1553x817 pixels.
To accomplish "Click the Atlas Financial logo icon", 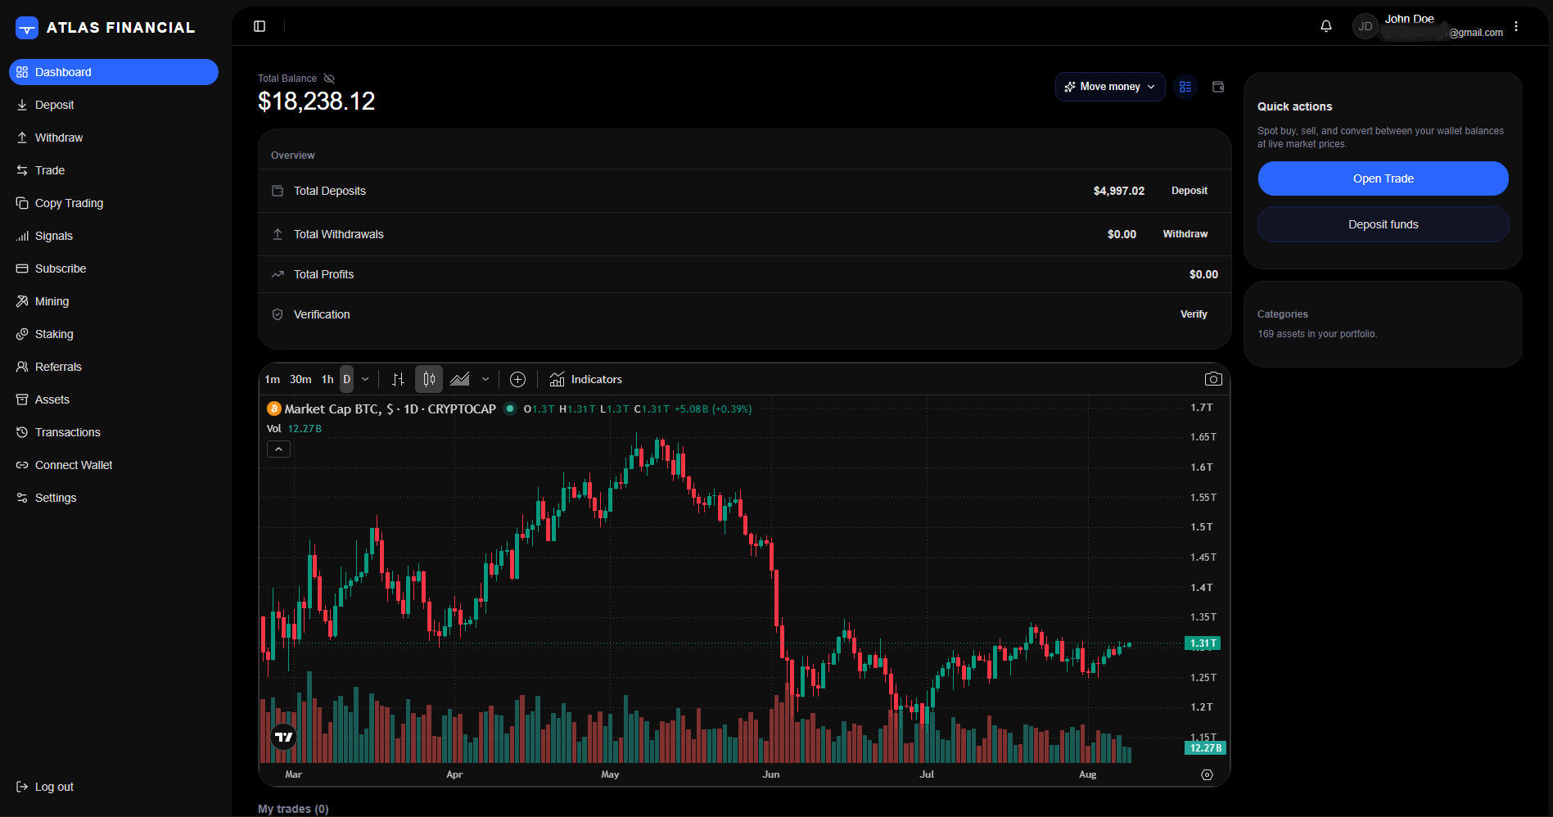I will (27, 28).
